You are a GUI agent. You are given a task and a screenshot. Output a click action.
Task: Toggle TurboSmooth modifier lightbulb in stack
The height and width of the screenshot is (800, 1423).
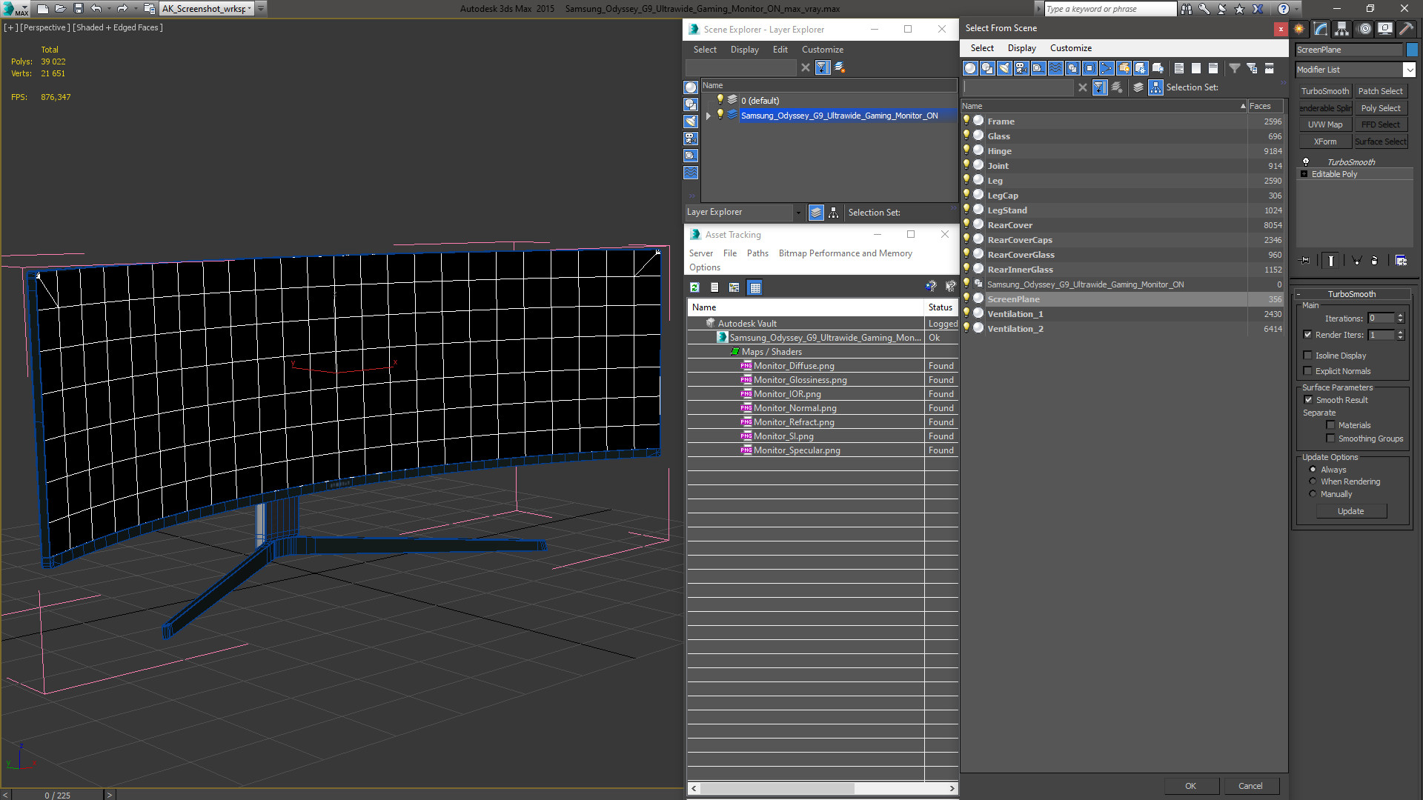click(x=1306, y=161)
